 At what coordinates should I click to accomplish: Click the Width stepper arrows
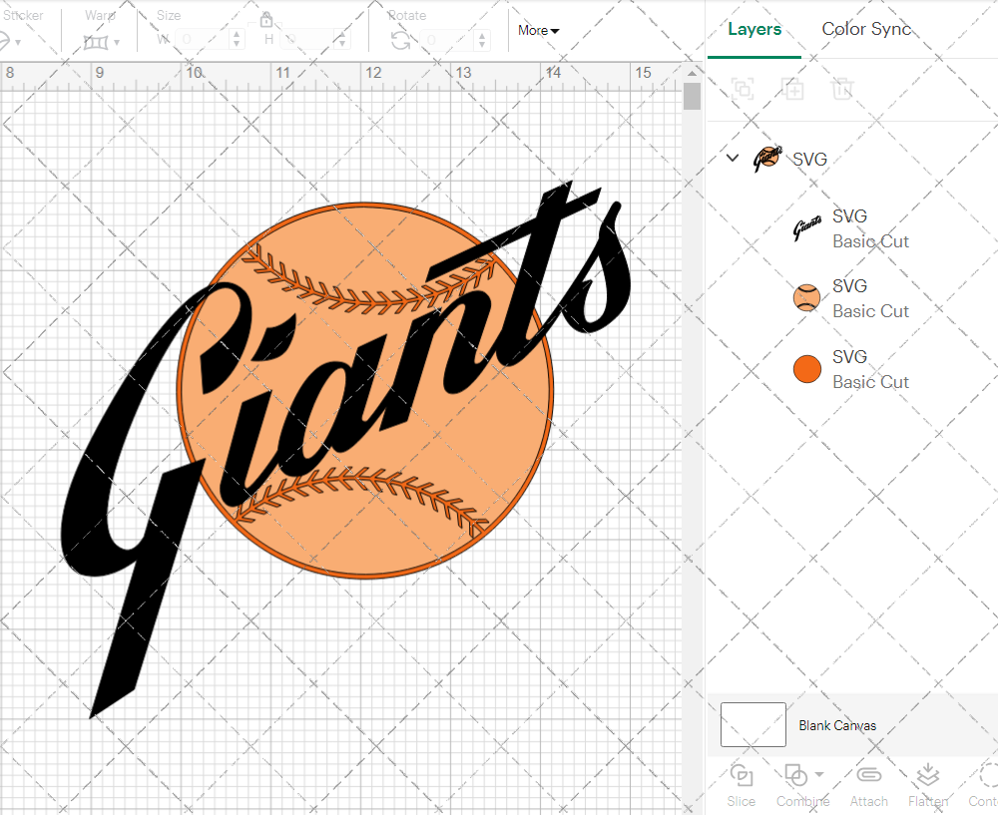coord(237,40)
